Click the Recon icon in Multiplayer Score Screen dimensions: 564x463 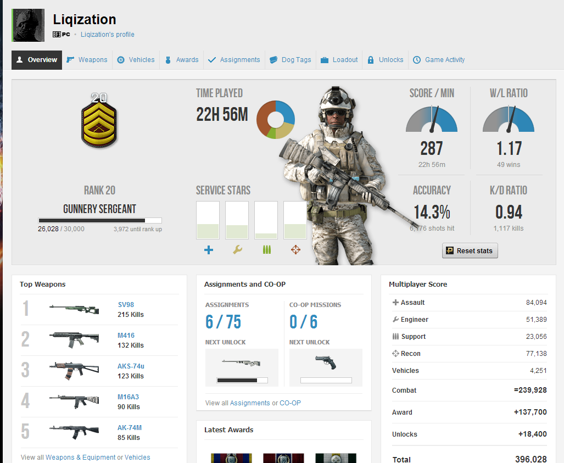(x=395, y=354)
